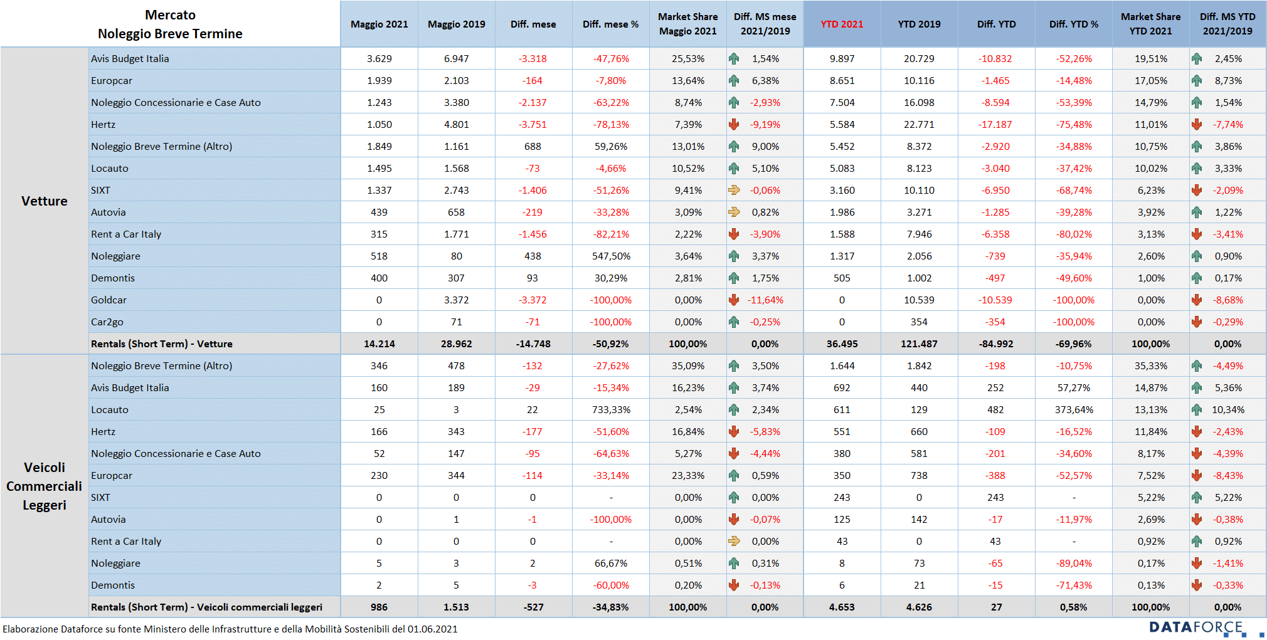Screen dimensions: 1267x640
Task: Click the red monthly arrow in Vetture Rent a Car Italy row
Action: (x=734, y=234)
